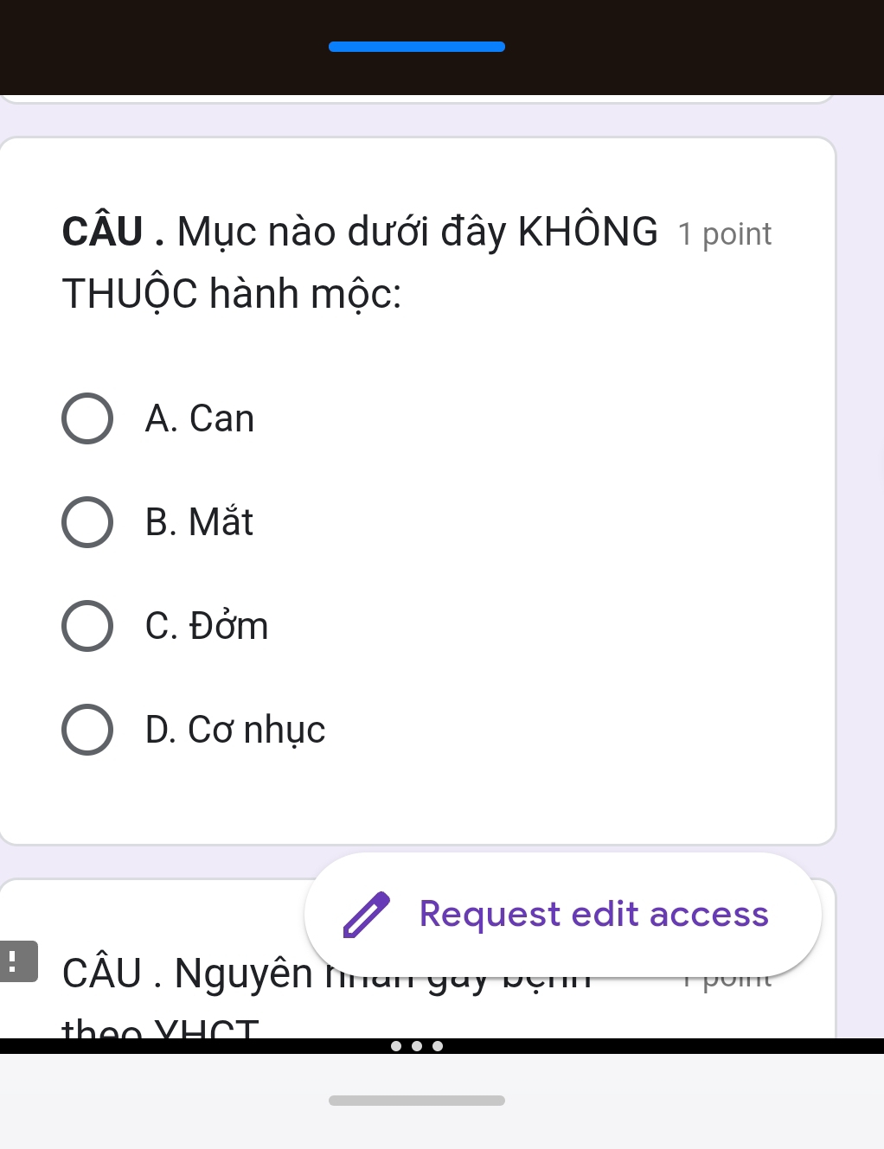
Task: Select radio button for A. Can
Action: 87,418
